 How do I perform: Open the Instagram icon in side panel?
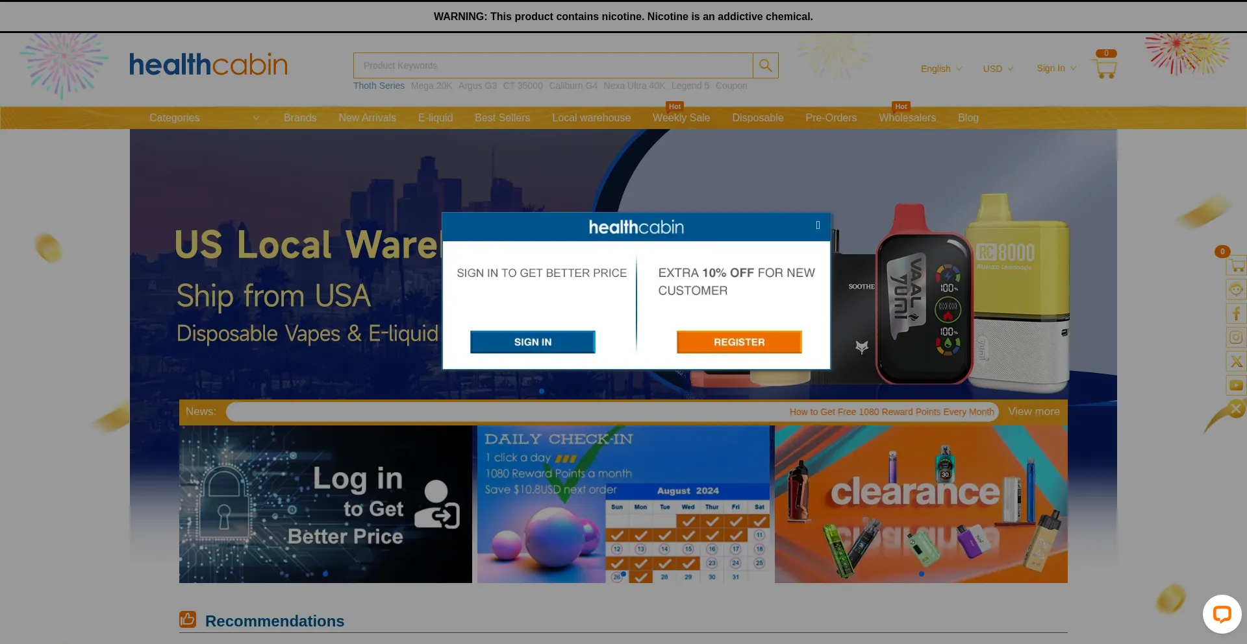click(x=1236, y=337)
